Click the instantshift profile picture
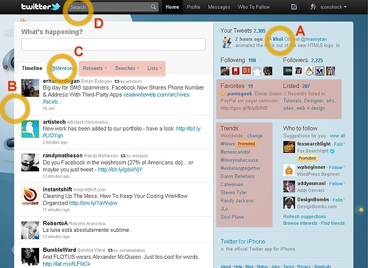 click(30, 196)
